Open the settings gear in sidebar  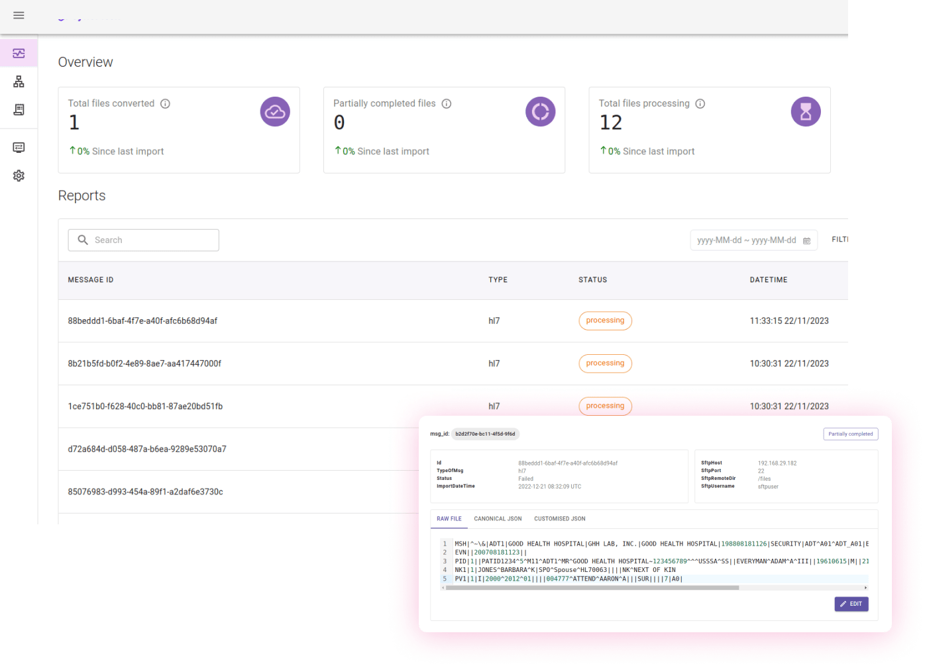click(19, 175)
